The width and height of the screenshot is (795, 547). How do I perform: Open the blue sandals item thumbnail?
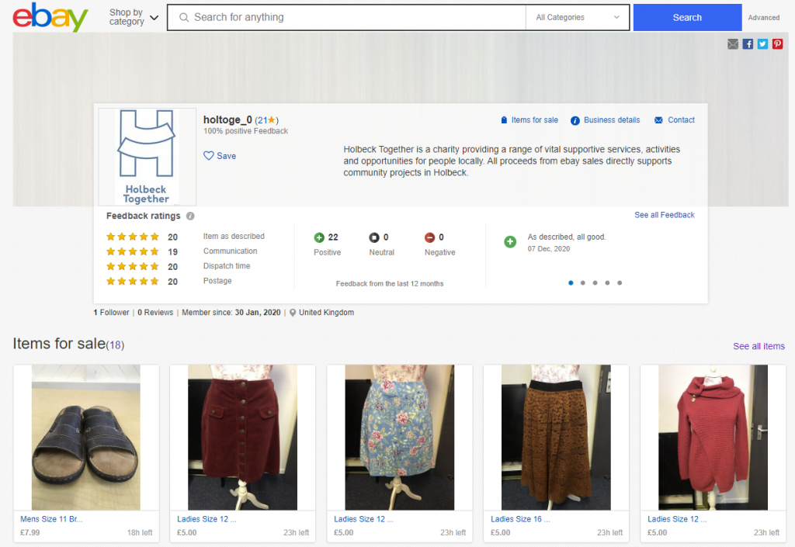86,438
